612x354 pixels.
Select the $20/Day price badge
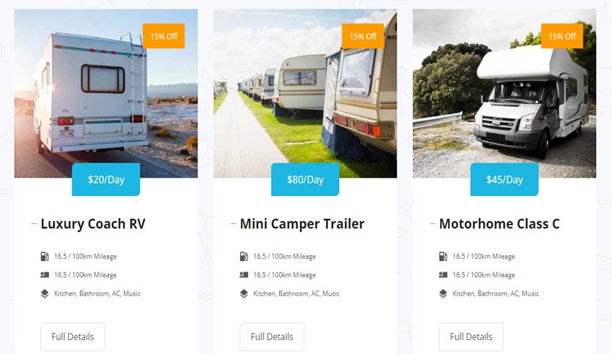click(105, 179)
